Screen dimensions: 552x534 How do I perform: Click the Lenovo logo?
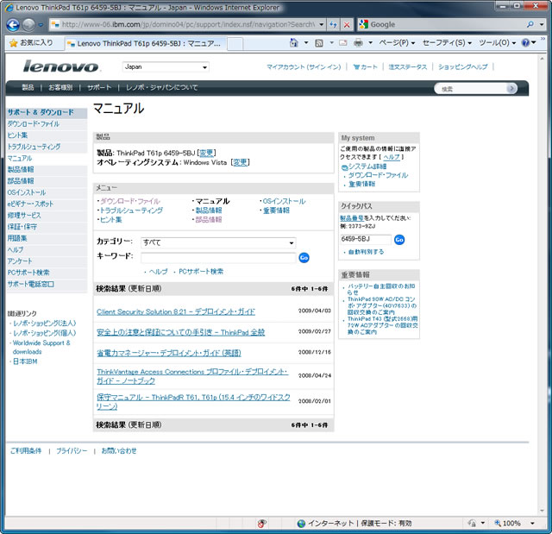tap(61, 66)
